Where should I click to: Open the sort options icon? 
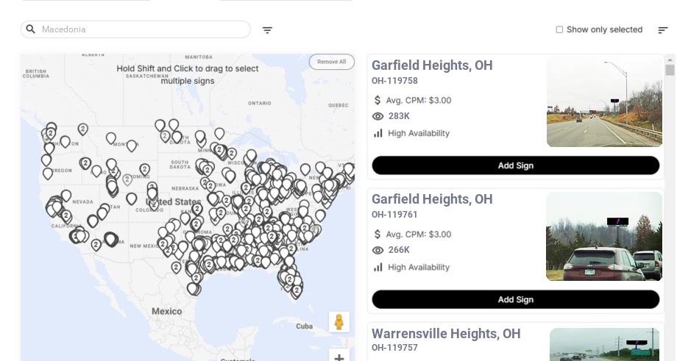[662, 30]
